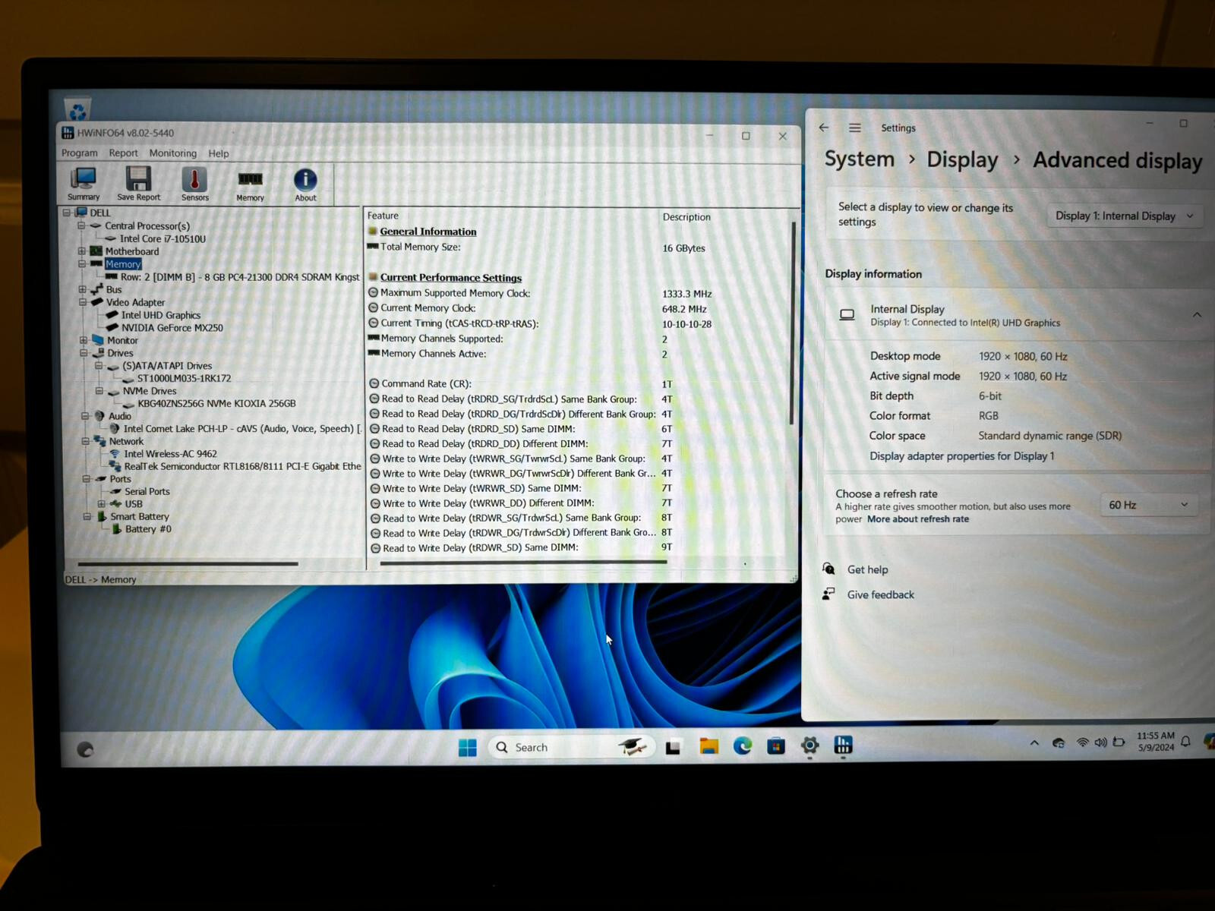The height and width of the screenshot is (911, 1215).
Task: Select Intel Wireless-AC 9462 network entry
Action: [x=170, y=454]
